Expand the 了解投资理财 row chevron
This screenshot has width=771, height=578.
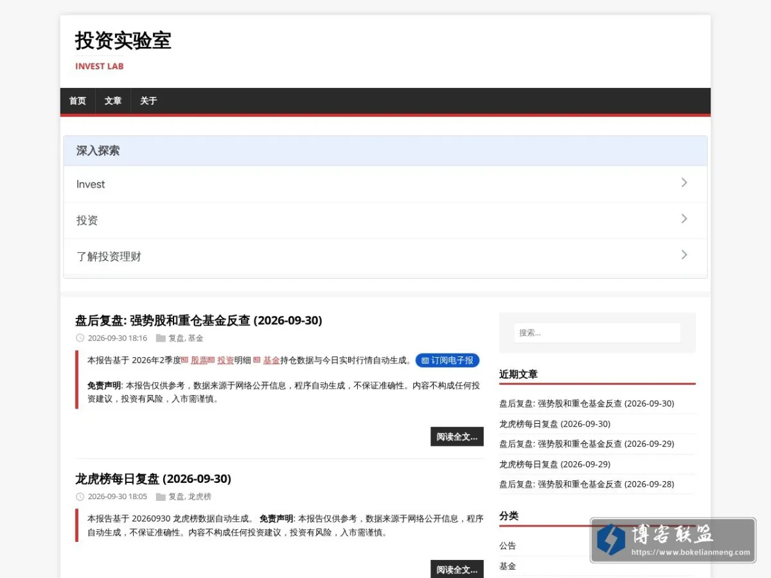click(x=684, y=255)
